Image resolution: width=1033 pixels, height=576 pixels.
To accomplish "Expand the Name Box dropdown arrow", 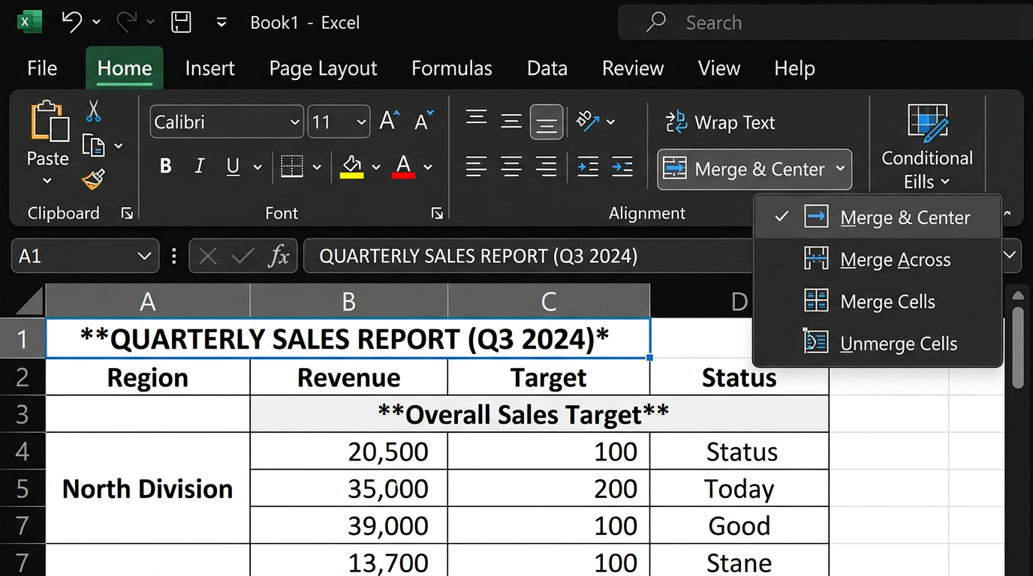I will click(x=144, y=256).
